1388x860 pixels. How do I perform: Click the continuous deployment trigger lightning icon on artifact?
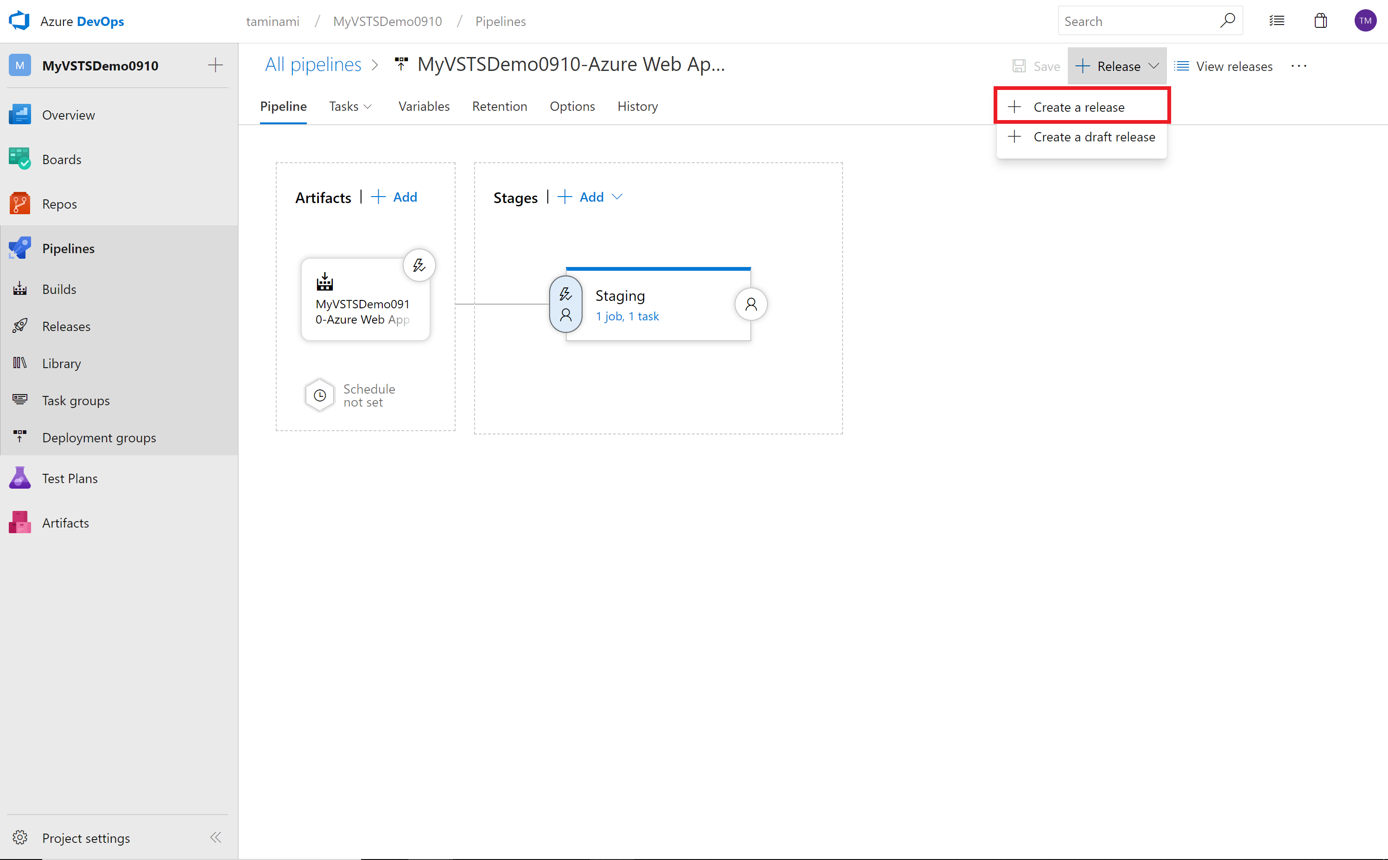[x=419, y=265]
